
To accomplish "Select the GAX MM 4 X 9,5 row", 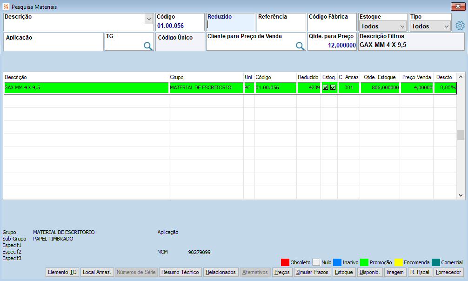I will [230, 88].
